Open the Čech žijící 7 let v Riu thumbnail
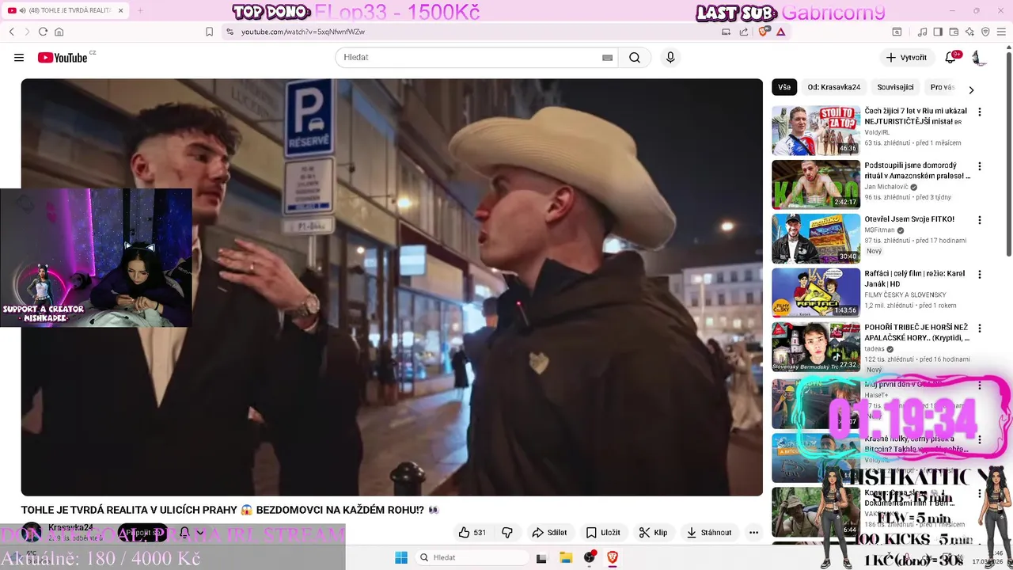 click(816, 131)
